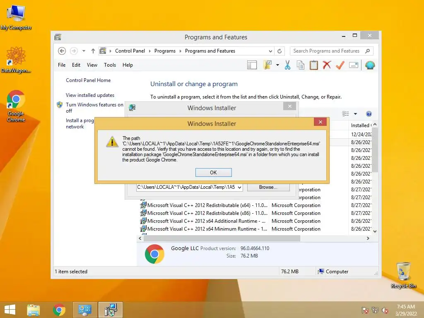Click the Chrome logo in details pane
This screenshot has width=424, height=318.
154,254
